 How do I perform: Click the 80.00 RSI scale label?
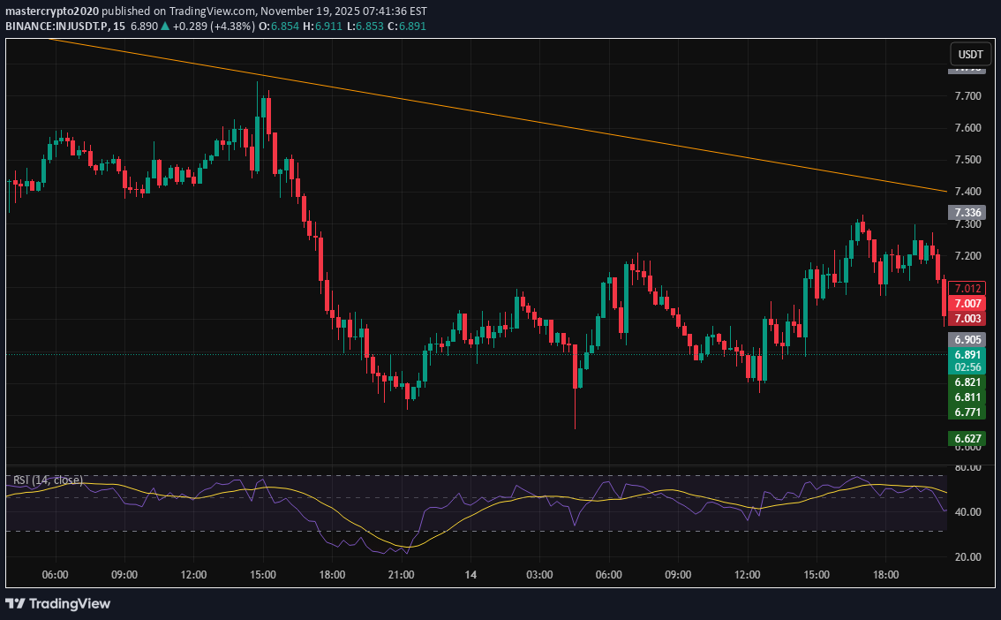pyautogui.click(x=967, y=467)
